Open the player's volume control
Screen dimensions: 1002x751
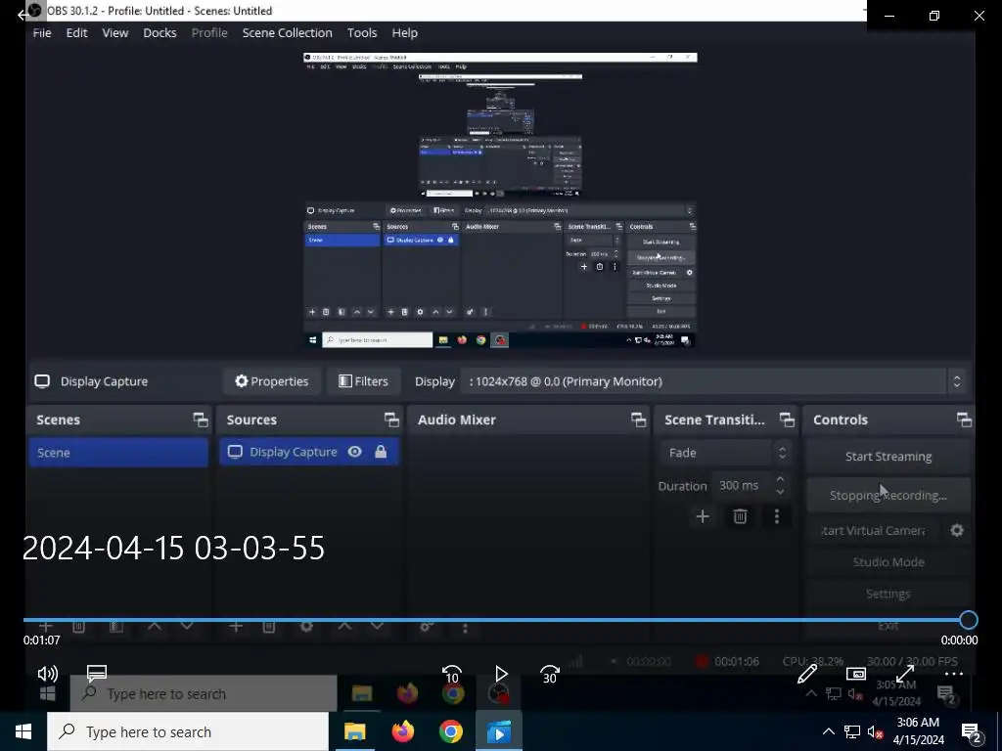click(48, 674)
